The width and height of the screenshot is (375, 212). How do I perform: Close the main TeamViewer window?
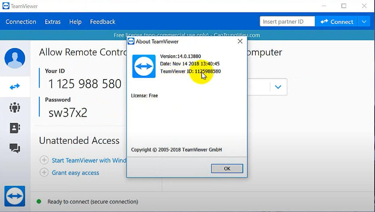[x=364, y=6]
